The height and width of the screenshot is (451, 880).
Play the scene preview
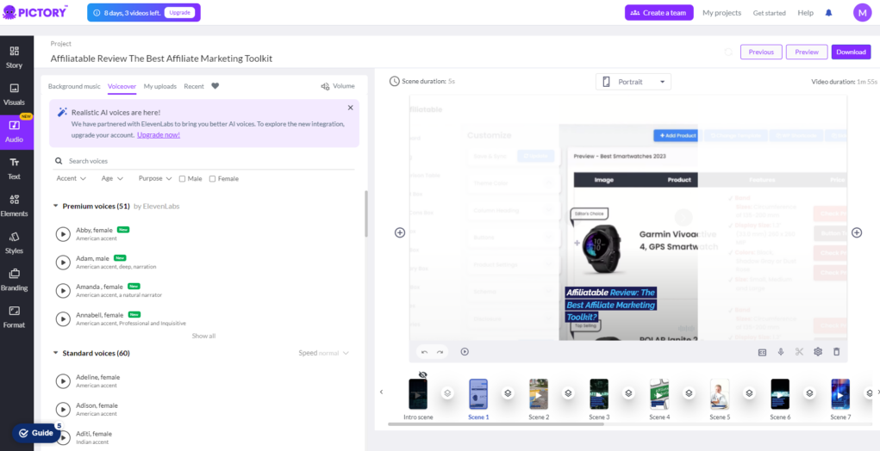[465, 352]
